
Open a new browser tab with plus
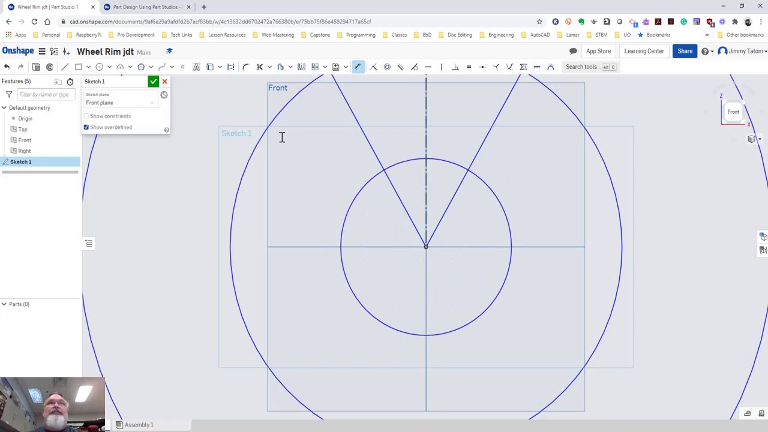[204, 7]
